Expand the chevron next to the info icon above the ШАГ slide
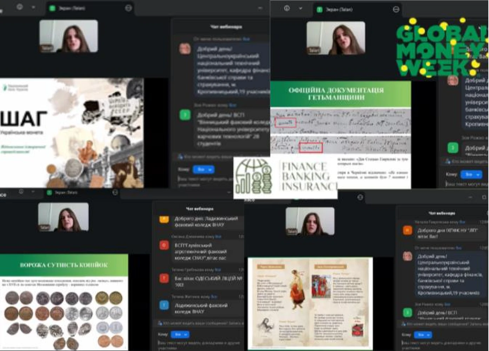This screenshot has height=351, width=489. [x=33, y=7]
